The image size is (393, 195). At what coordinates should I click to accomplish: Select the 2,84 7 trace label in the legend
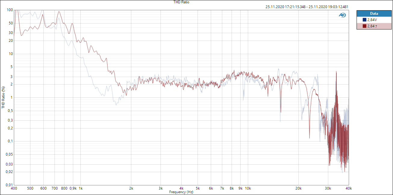pyautogui.click(x=372, y=26)
